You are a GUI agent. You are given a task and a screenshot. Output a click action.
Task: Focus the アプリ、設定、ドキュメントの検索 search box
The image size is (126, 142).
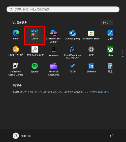pyautogui.click(x=63, y=10)
